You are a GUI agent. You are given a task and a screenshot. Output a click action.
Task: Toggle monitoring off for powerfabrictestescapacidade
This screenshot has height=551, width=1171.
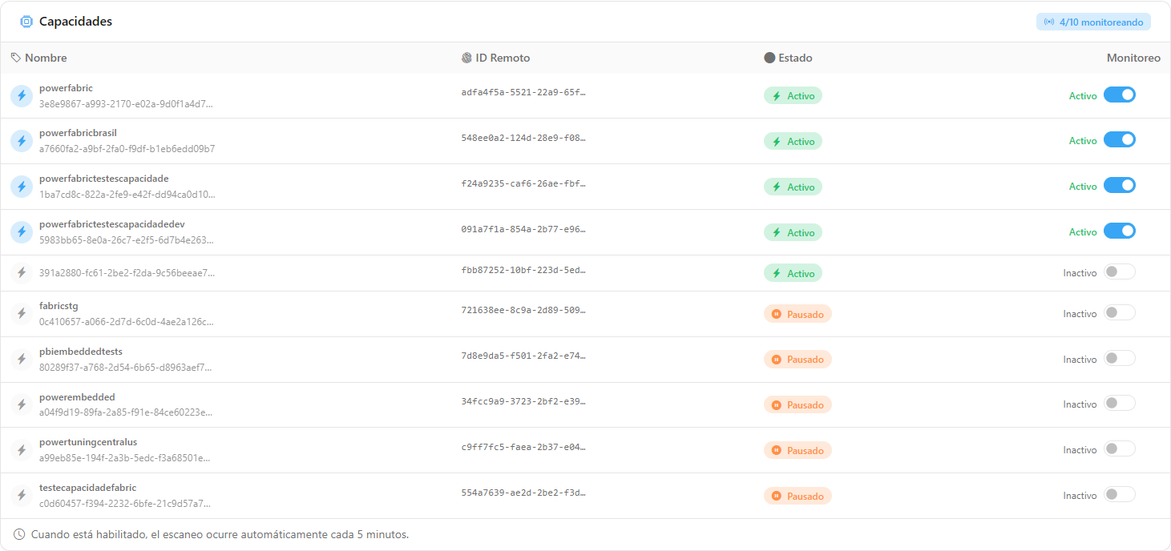coord(1120,185)
